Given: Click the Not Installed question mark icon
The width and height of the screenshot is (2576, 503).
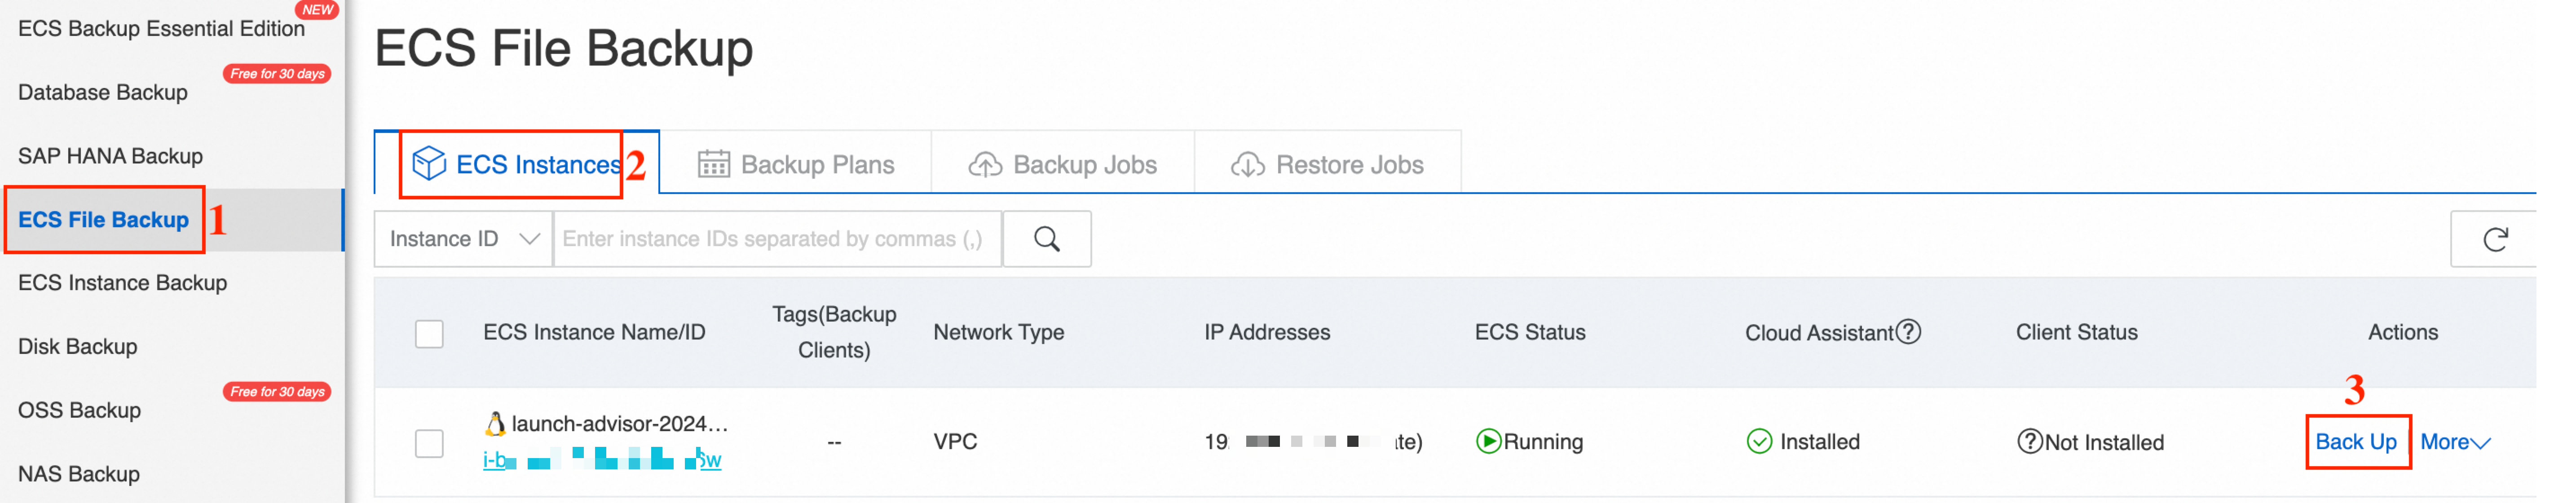Looking at the screenshot, I should tap(2029, 441).
